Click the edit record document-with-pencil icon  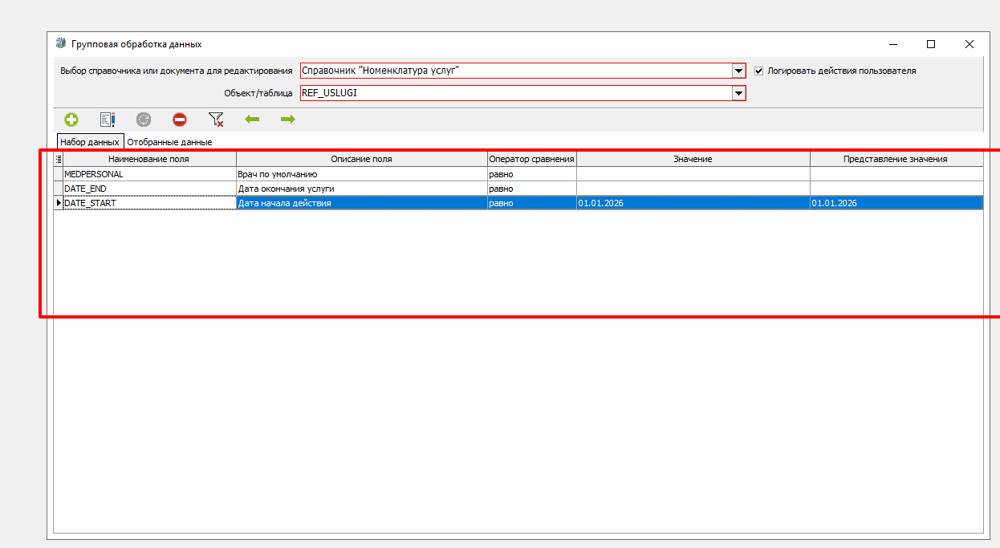(108, 120)
